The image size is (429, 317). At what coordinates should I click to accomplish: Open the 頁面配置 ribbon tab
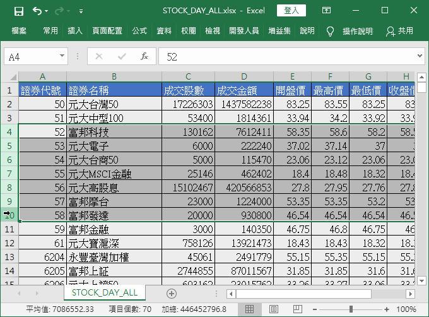tap(107, 31)
